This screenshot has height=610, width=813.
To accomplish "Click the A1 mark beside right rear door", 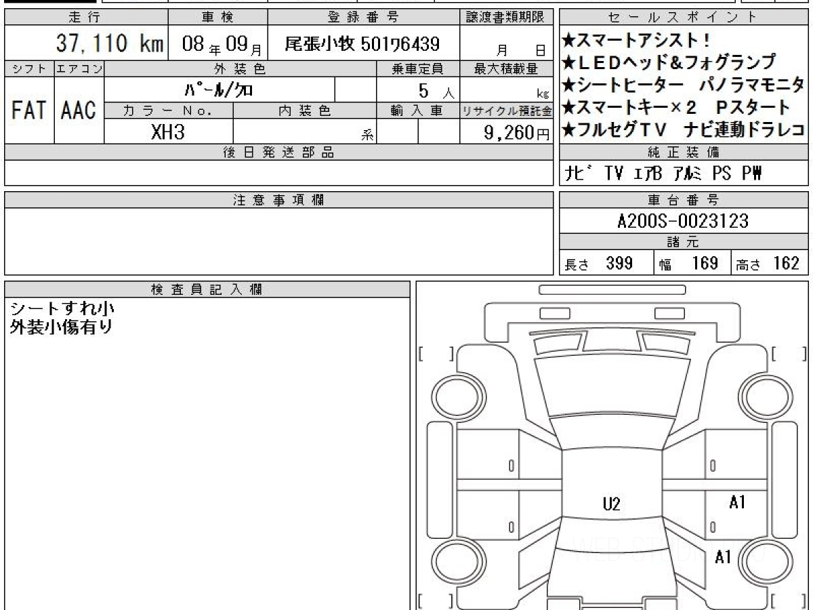I will (x=738, y=502).
